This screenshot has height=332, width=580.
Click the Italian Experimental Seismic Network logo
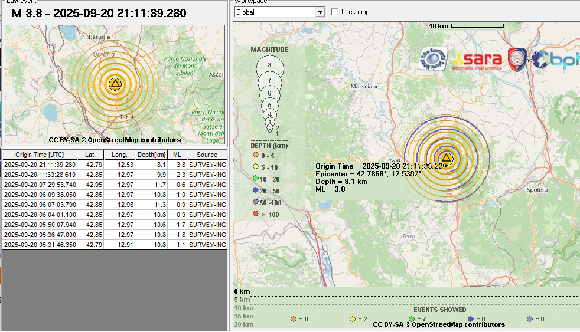[434, 59]
